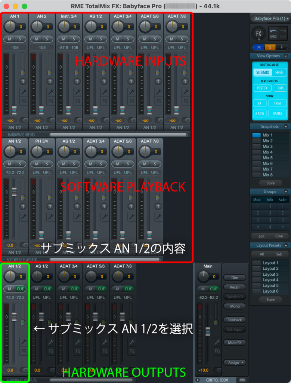The image size is (291, 383).
Task: Open settings wrench on PH 3/4 playback channel
Action: [x=51, y=217]
